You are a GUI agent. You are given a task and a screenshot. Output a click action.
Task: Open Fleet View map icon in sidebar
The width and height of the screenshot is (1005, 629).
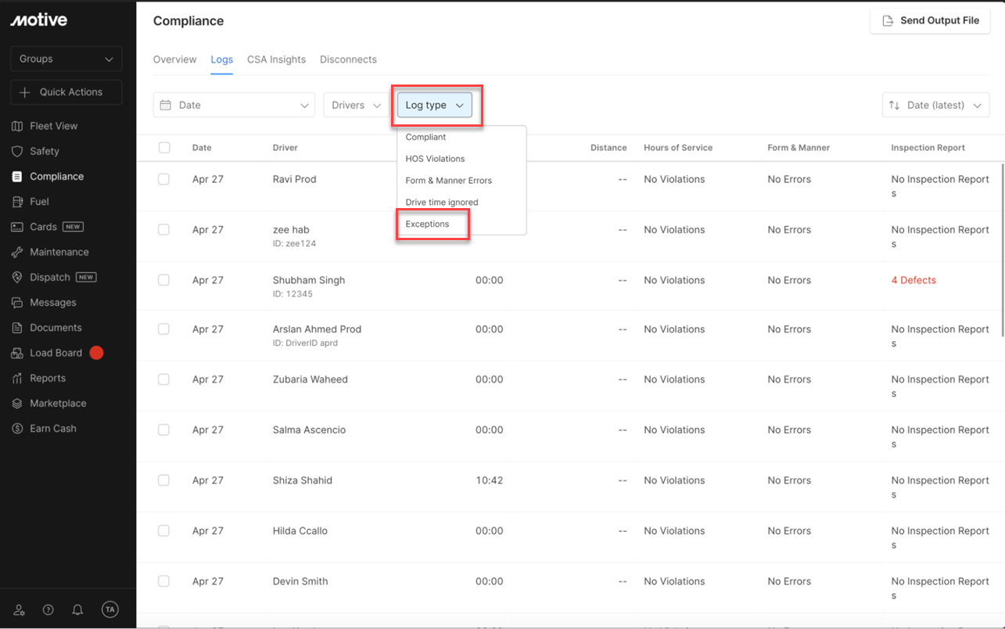[17, 126]
